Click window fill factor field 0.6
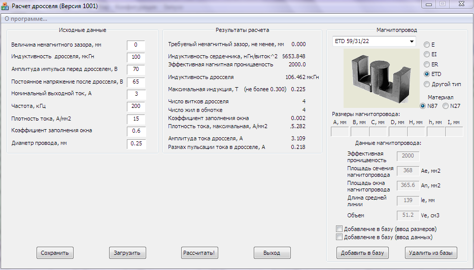Image resolution: width=474 pixels, height=270 pixels. coord(136,131)
